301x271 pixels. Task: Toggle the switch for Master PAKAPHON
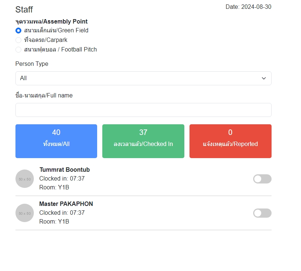coord(262,213)
